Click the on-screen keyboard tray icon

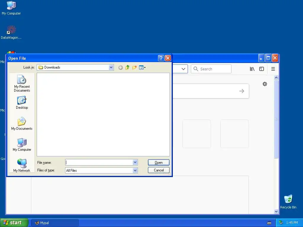(269, 223)
